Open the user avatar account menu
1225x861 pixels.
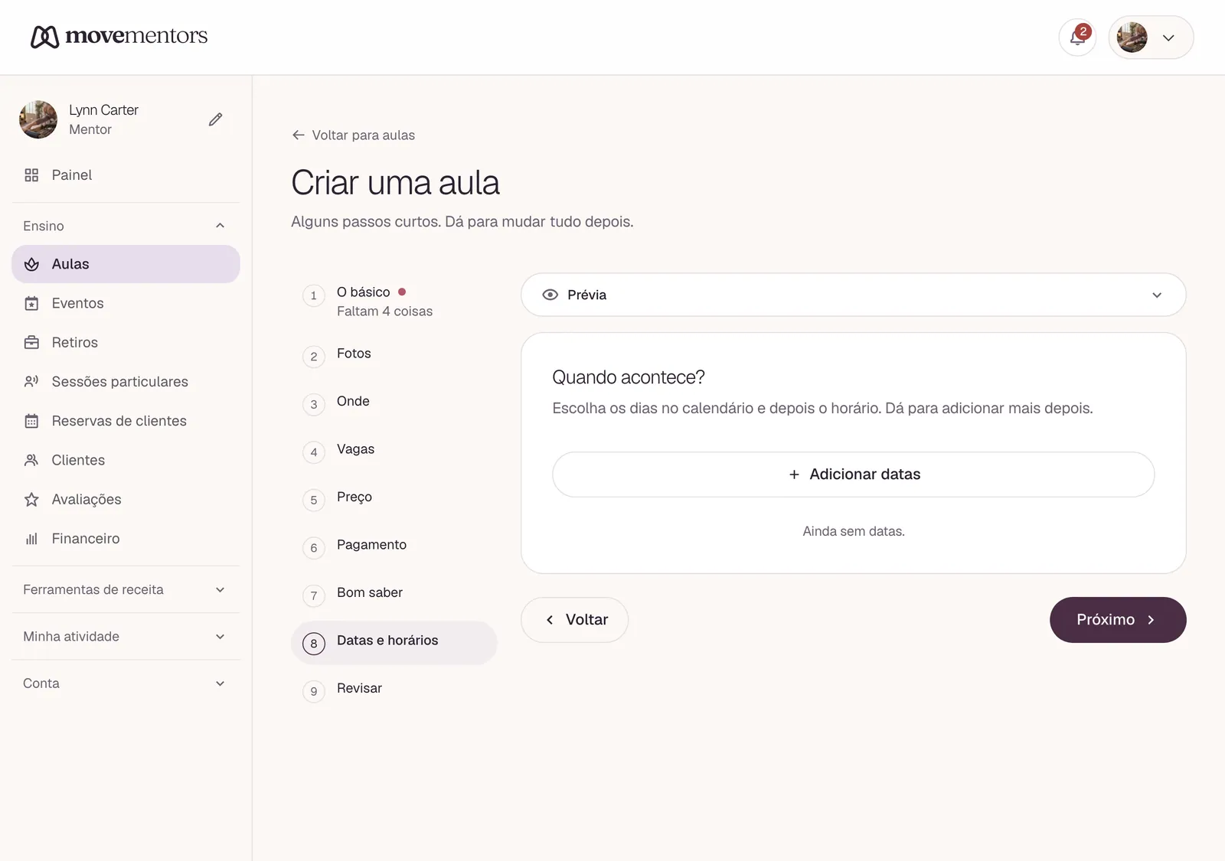pyautogui.click(x=1151, y=38)
